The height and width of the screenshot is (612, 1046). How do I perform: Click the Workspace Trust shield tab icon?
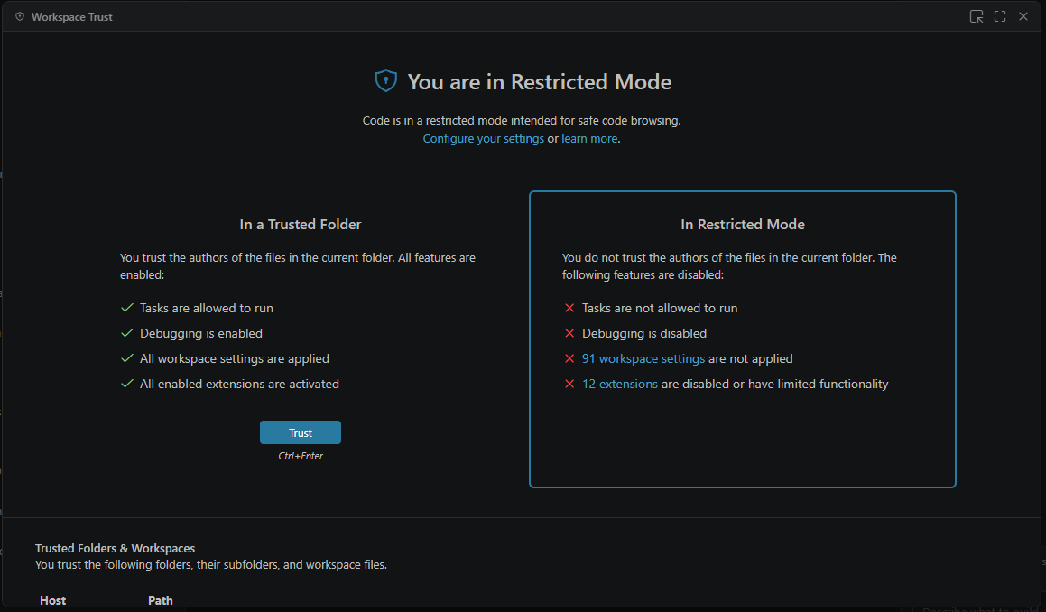[20, 16]
